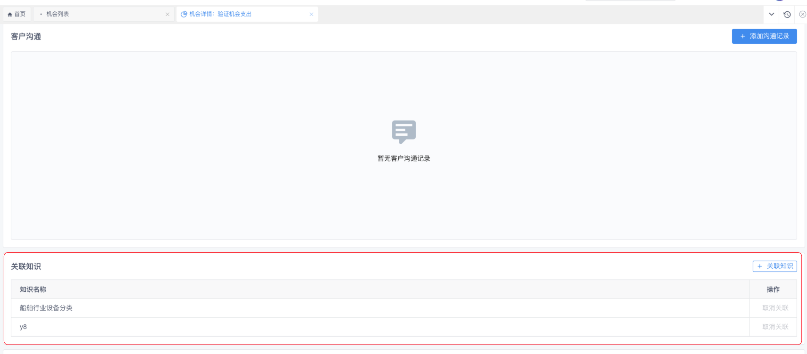This screenshot has height=354, width=807.
Task: Click the empty chat message icon
Action: point(403,132)
